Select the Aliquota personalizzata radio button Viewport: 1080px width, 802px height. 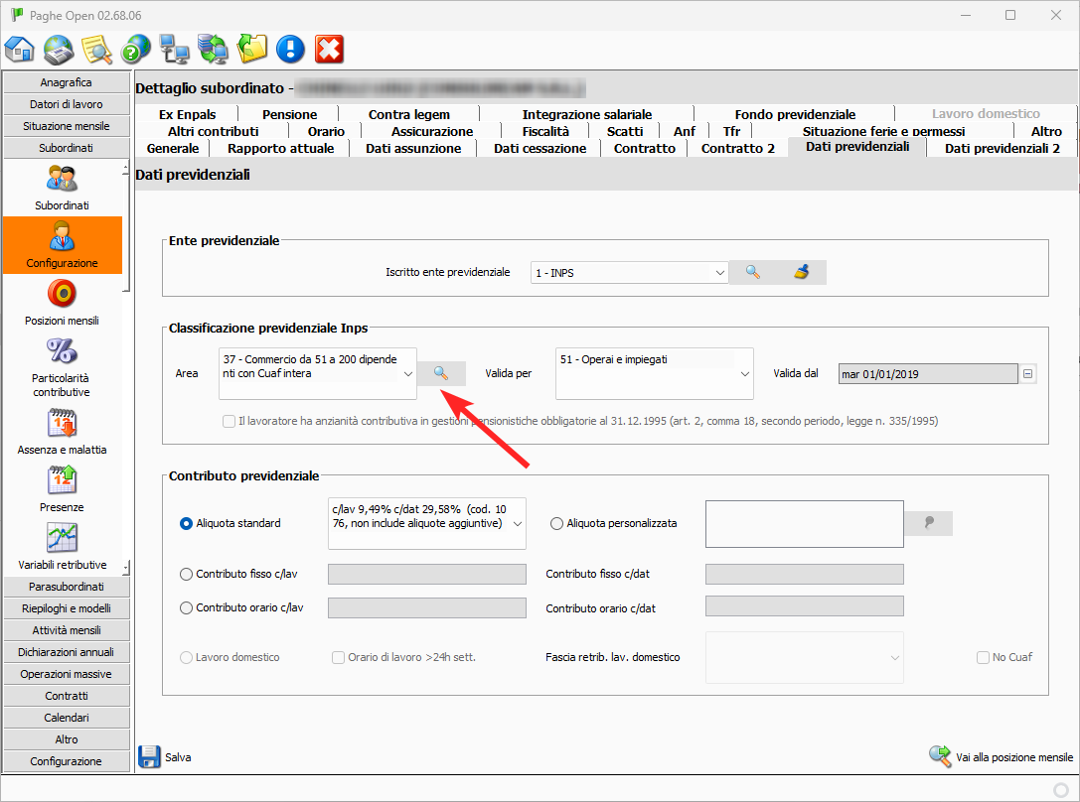click(x=556, y=523)
